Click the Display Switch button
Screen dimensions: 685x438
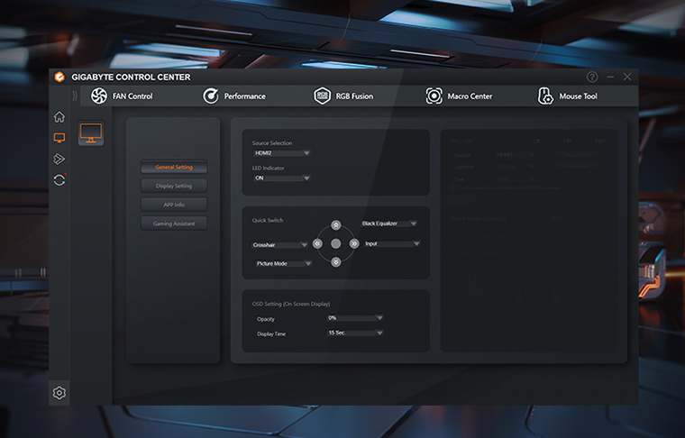point(577,155)
